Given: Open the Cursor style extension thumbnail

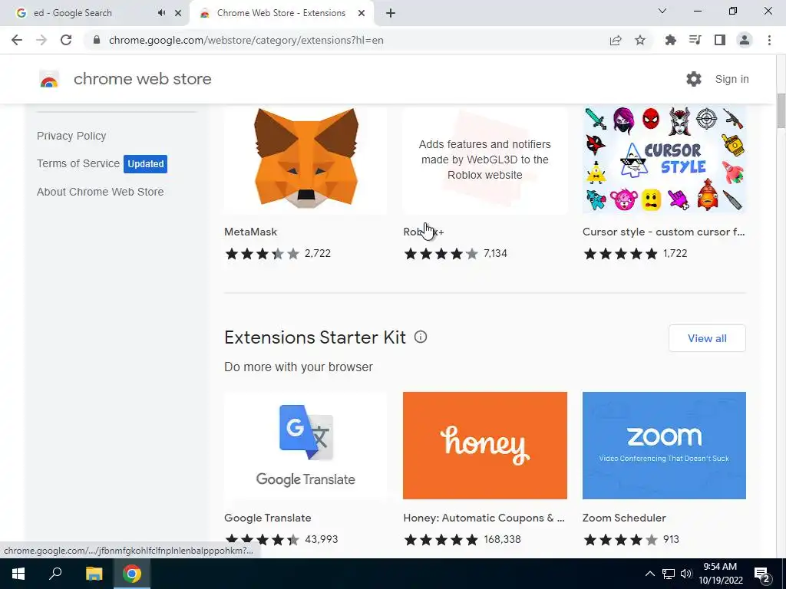Looking at the screenshot, I should (x=664, y=160).
